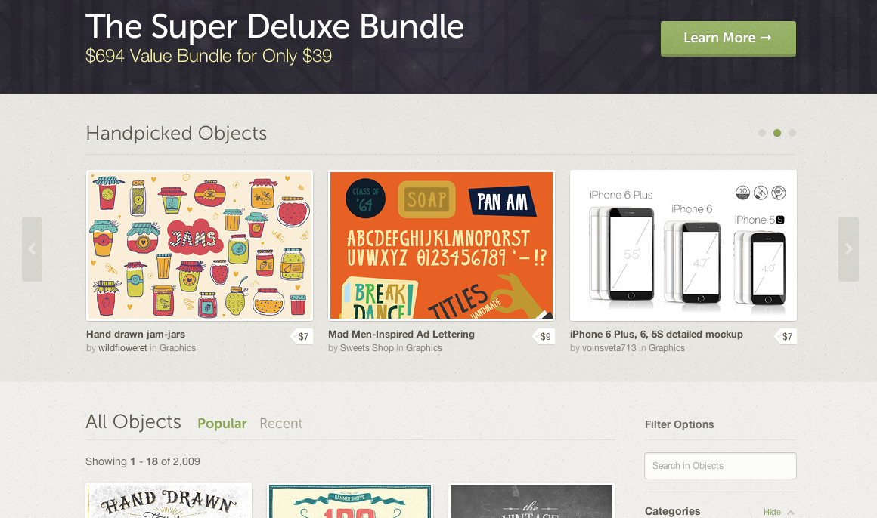Click the previous carousel arrow
Image resolution: width=877 pixels, height=518 pixels.
coord(32,249)
